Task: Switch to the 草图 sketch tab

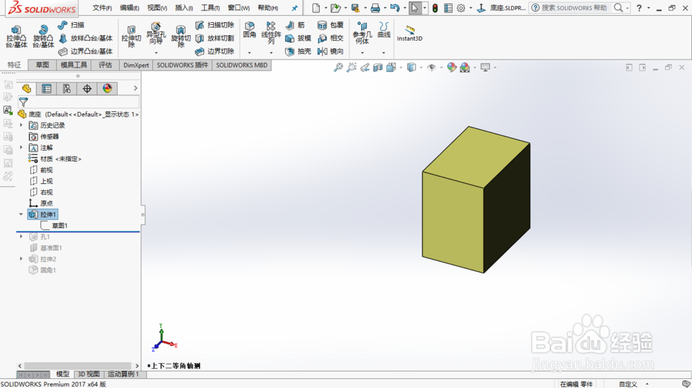Action: (x=42, y=65)
